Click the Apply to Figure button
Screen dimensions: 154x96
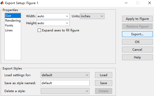click(x=137, y=19)
